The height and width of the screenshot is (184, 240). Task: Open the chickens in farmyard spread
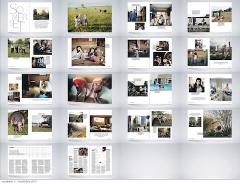click(x=210, y=17)
